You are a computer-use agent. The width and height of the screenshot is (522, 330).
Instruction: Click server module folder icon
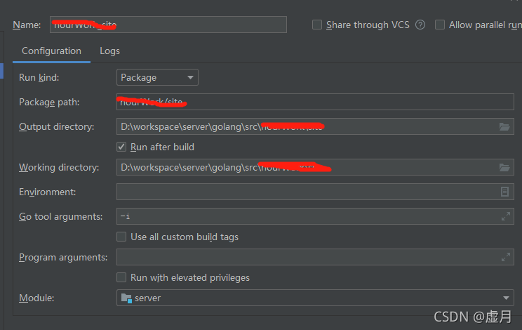[126, 298]
